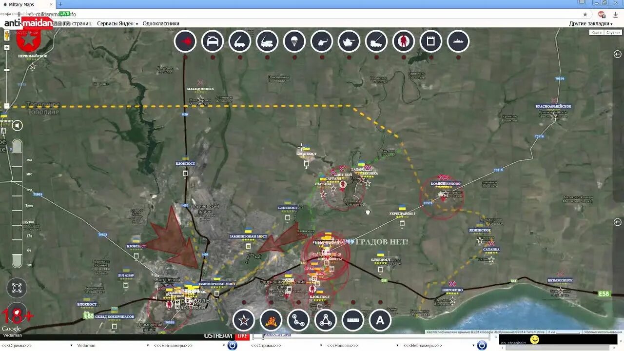Open the Vedaman dropdown list
The height and width of the screenshot is (351, 624).
point(113,346)
